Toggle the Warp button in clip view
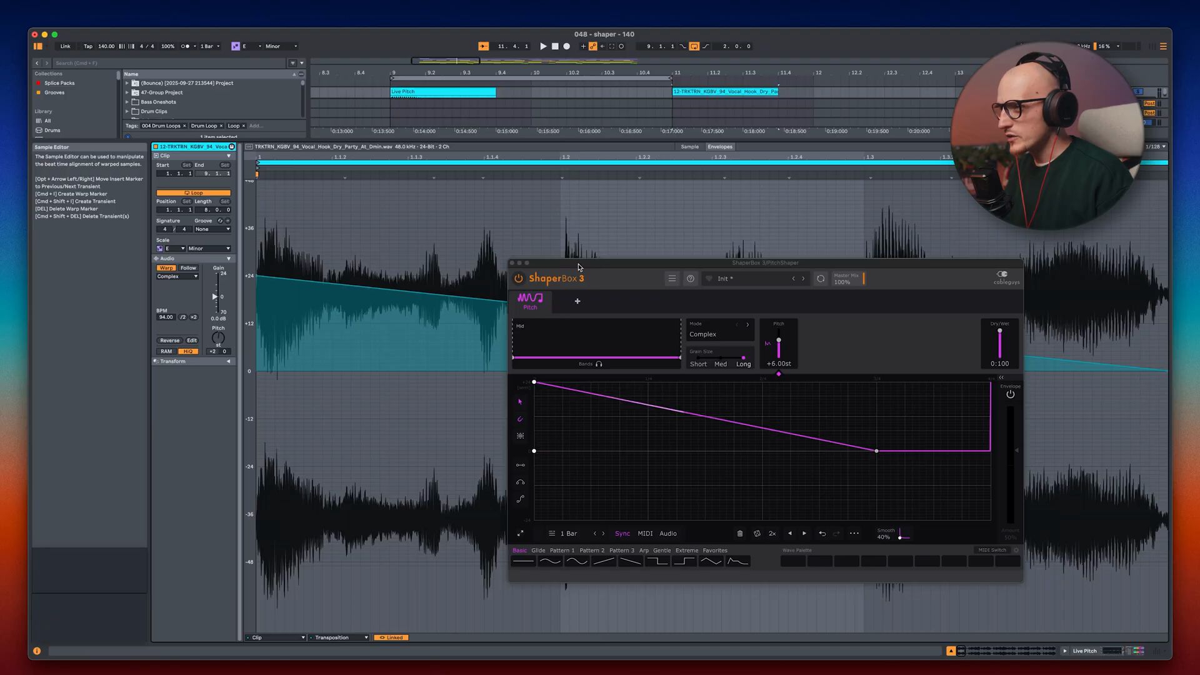 pyautogui.click(x=166, y=268)
